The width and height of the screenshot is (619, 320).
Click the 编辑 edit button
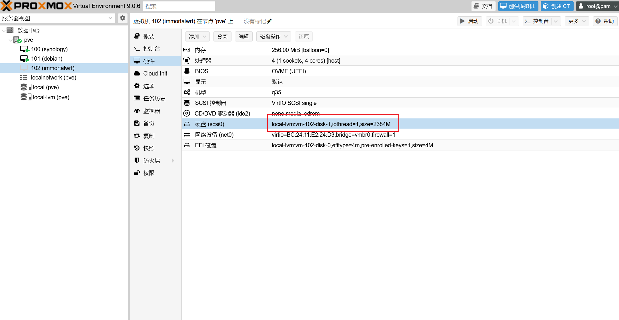click(x=244, y=37)
